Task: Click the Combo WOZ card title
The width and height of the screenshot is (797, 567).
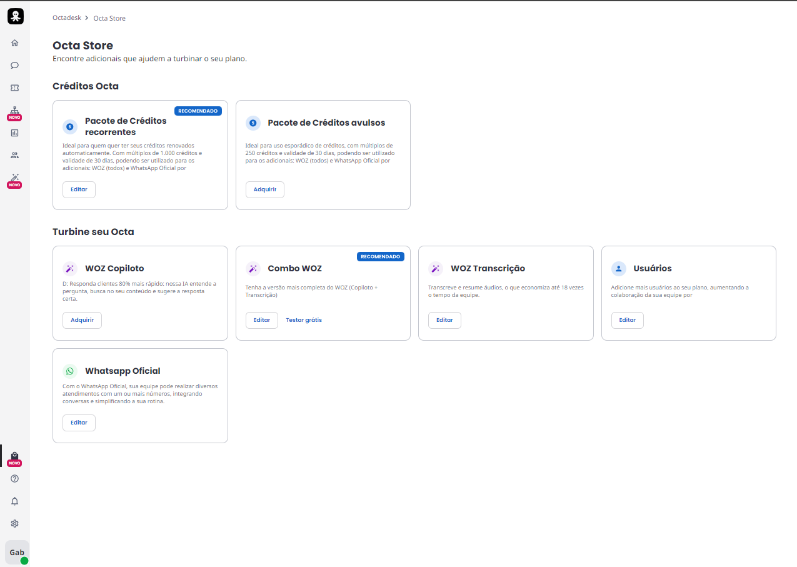Action: (294, 268)
